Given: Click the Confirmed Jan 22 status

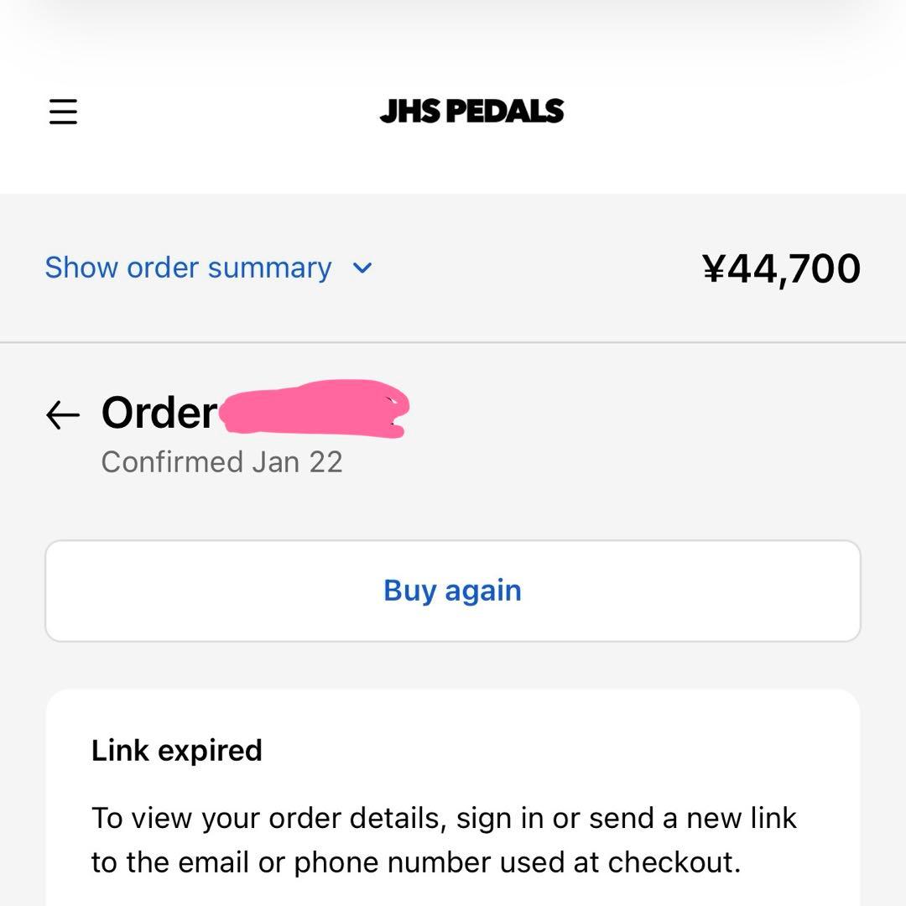Looking at the screenshot, I should [x=221, y=462].
